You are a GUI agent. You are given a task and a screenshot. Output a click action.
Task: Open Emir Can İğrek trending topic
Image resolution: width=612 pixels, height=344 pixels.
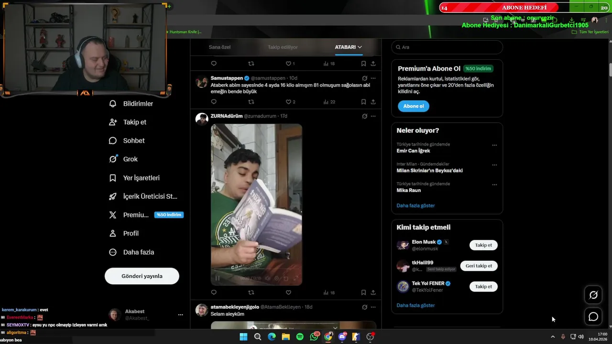pyautogui.click(x=413, y=150)
